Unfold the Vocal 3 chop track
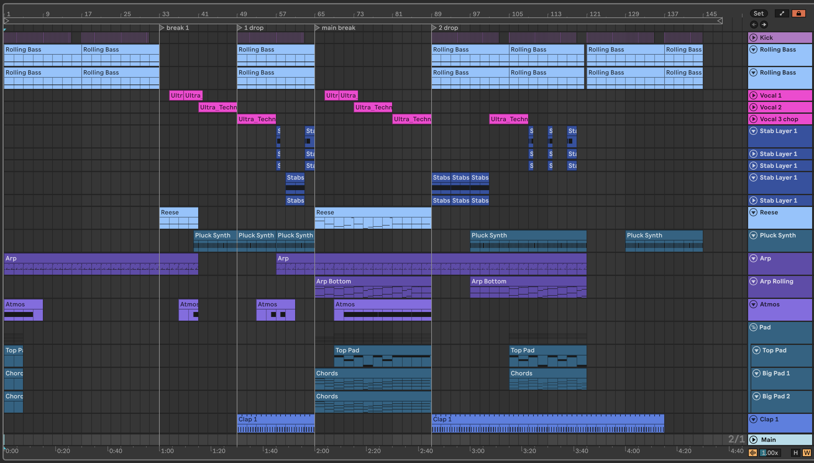Screen dimensions: 814x463 (753, 119)
